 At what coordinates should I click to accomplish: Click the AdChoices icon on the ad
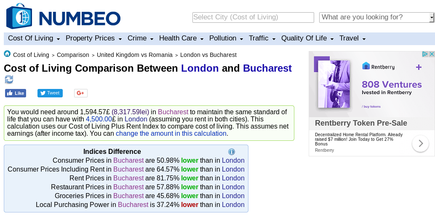[425, 54]
